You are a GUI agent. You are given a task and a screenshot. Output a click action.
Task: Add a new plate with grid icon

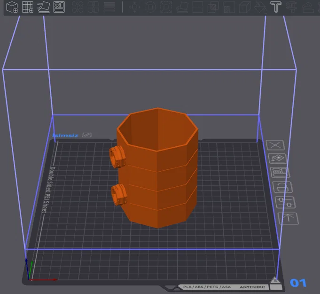tap(28, 7)
